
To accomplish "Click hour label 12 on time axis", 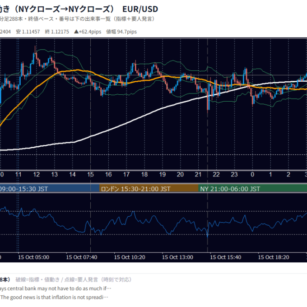I will coord(37,174).
